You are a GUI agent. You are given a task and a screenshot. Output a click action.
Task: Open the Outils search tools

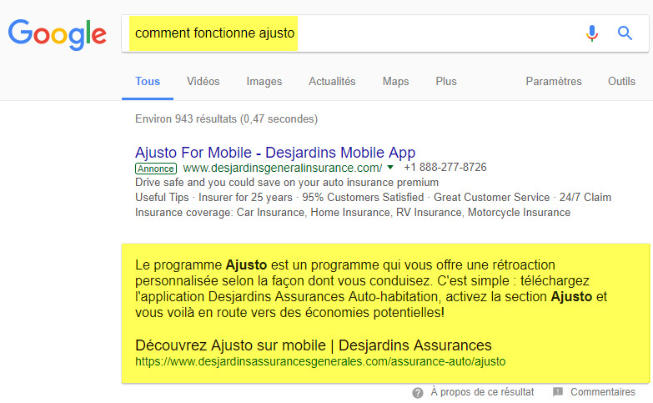pos(621,81)
